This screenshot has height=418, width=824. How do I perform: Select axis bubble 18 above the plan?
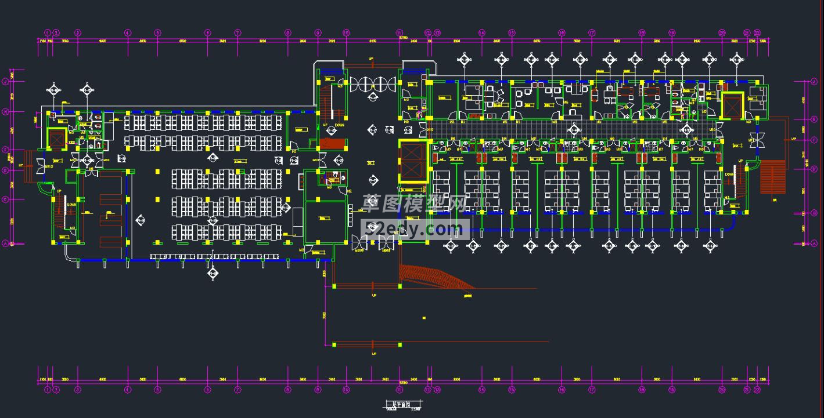[642, 33]
